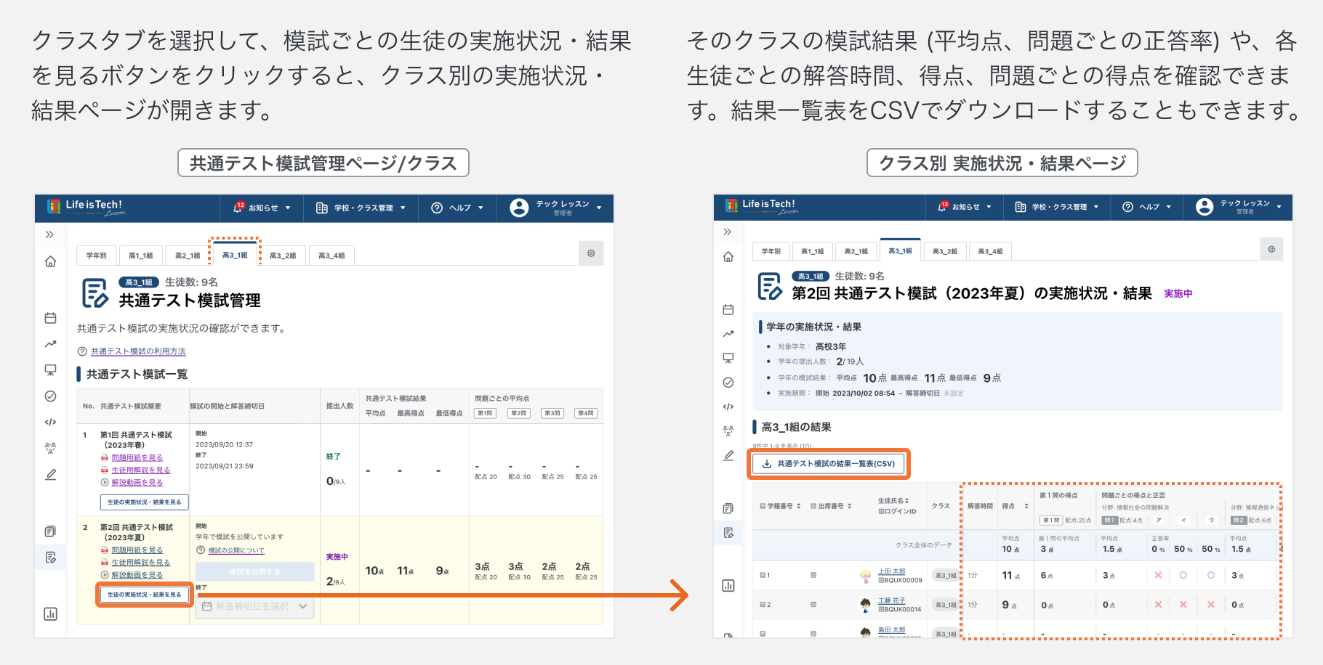Open group people icon in right screenshot's sidebar
This screenshot has height=665, width=1323.
(x=728, y=431)
